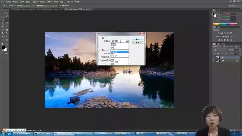Click 取消 in the Fill dialog

tap(137, 43)
